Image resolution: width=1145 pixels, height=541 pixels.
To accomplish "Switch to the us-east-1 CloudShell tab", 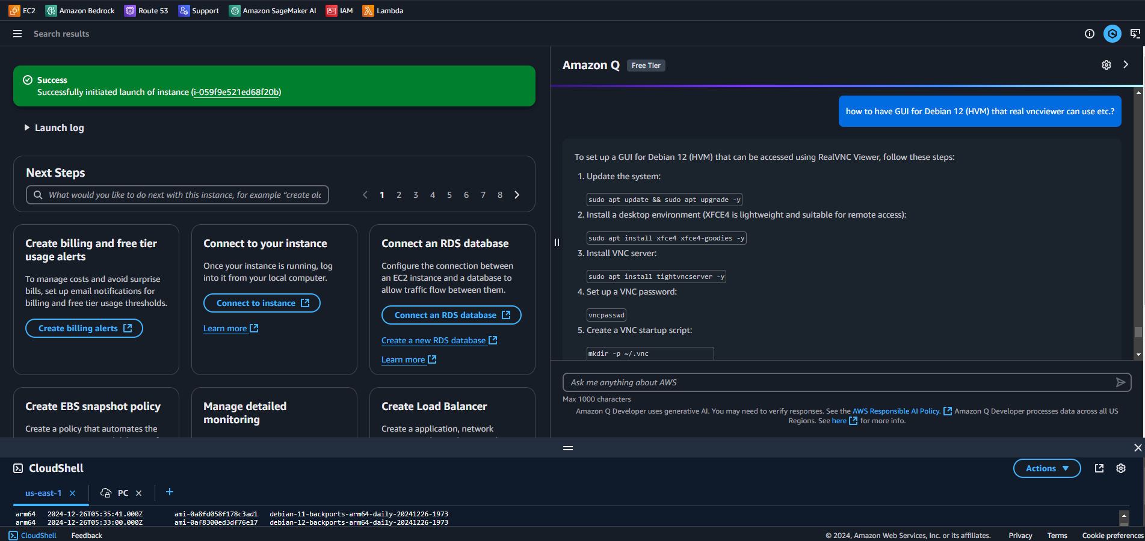I will coord(43,493).
